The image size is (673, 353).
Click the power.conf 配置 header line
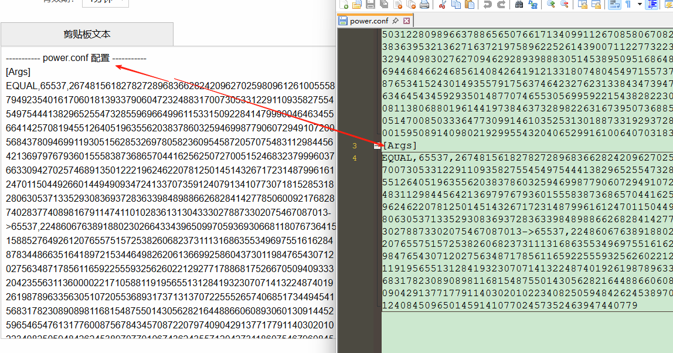pyautogui.click(x=76, y=58)
